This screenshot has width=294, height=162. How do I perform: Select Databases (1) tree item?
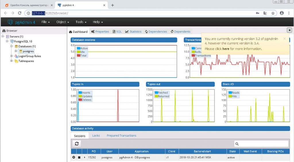(x=27, y=46)
